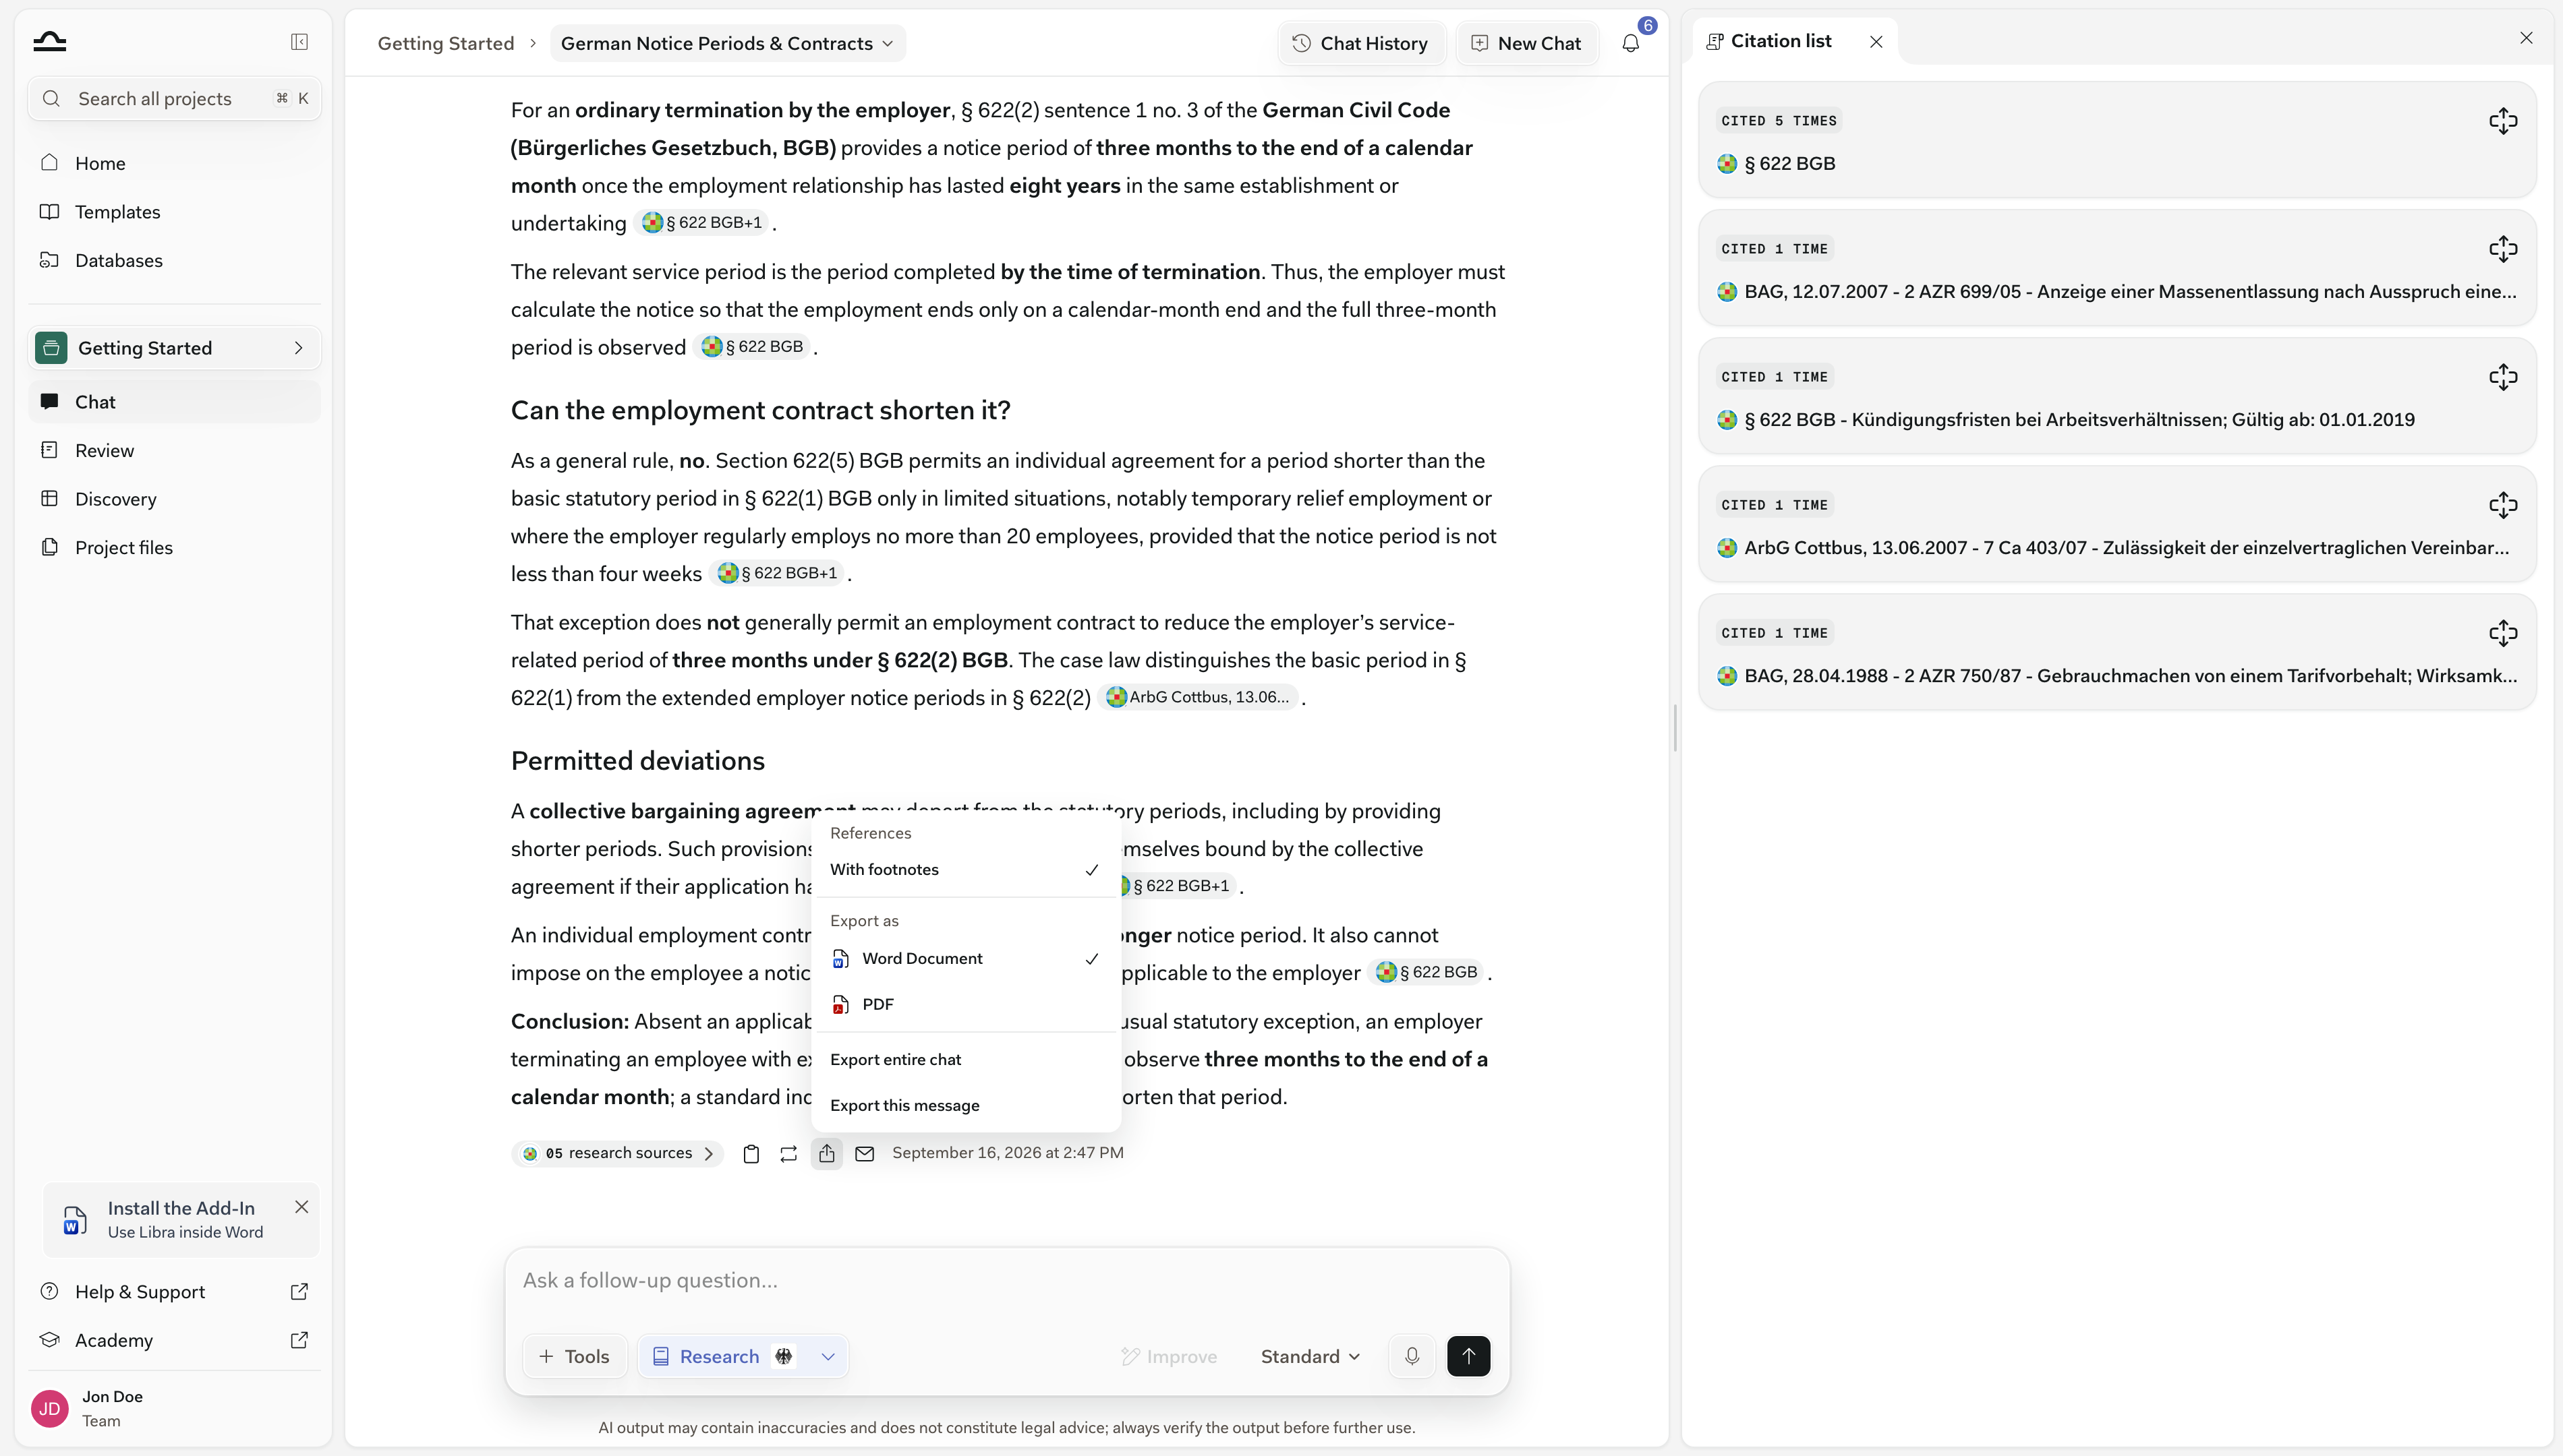
Task: Open the Tools button
Action: point(574,1356)
